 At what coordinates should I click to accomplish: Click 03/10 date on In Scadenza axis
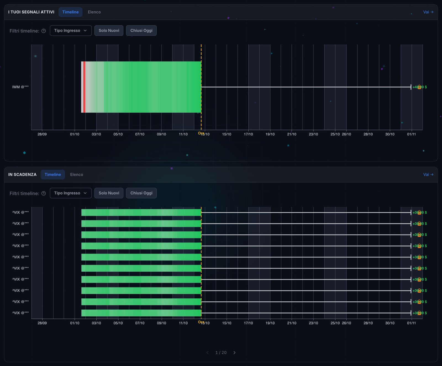coord(96,323)
